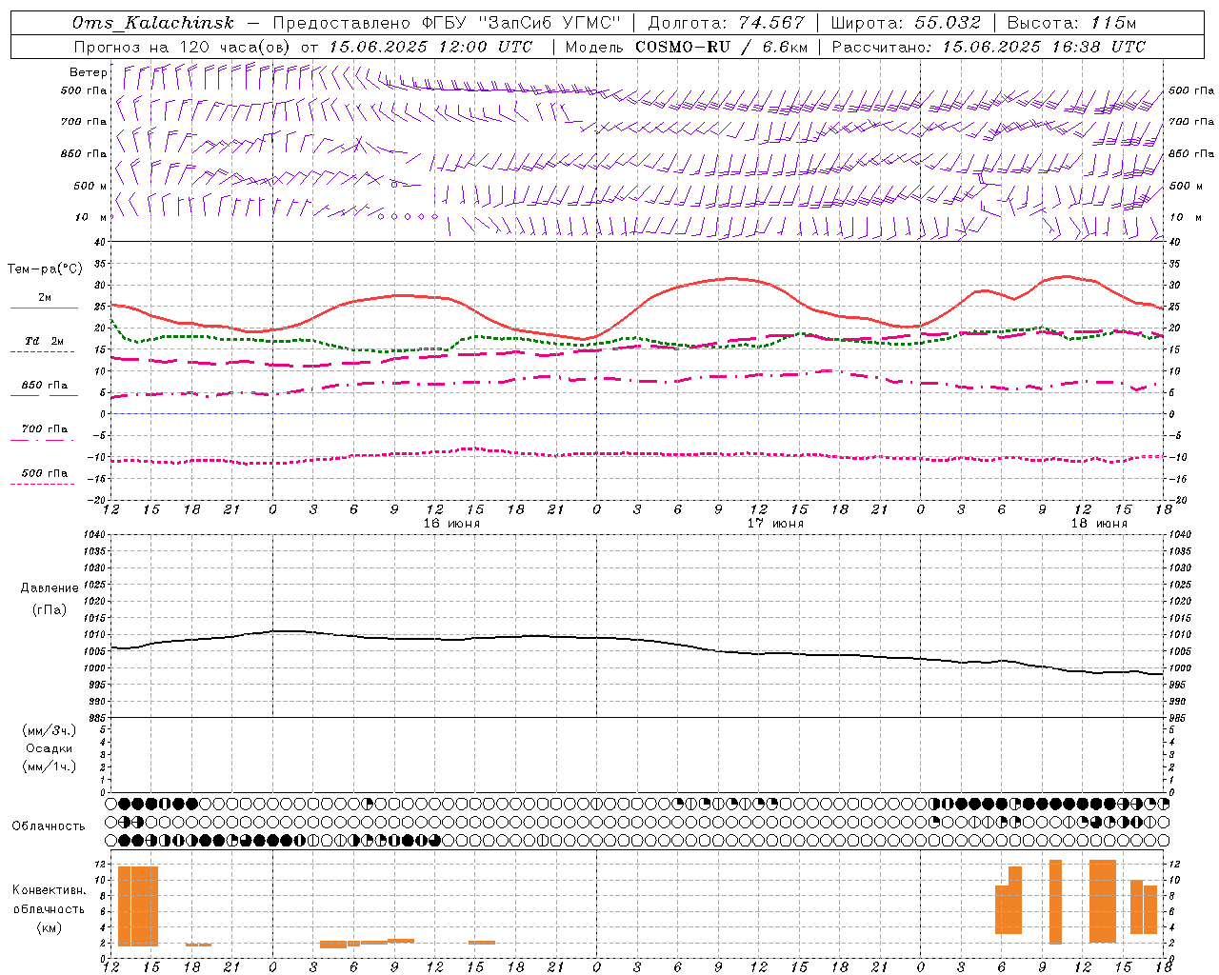Click 'Рассчитано: 15.06.2025 16:38 UTC' timestamp
Screen dimensions: 1219x975
point(989,47)
